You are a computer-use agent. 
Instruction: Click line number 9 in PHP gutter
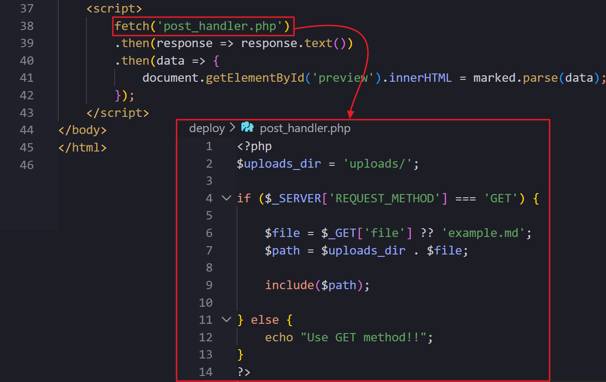[x=209, y=285]
